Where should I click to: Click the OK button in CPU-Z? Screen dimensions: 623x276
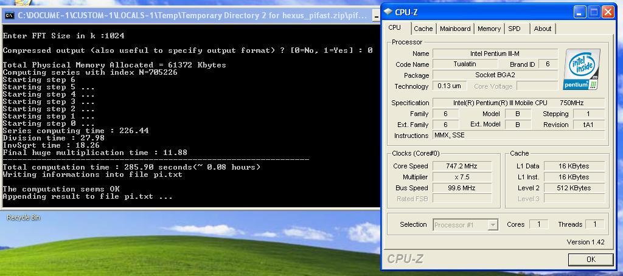pyautogui.click(x=591, y=260)
